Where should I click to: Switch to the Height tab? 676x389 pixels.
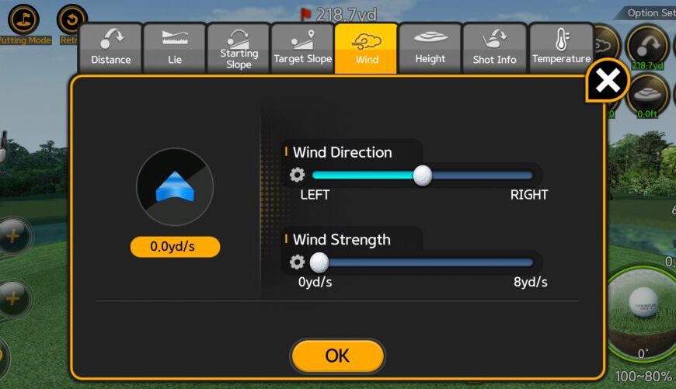pyautogui.click(x=430, y=49)
